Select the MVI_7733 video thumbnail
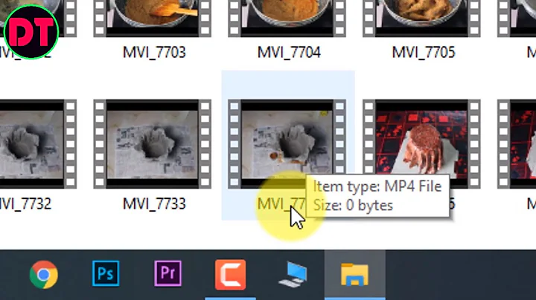This screenshot has height=300, width=536. coord(153,144)
